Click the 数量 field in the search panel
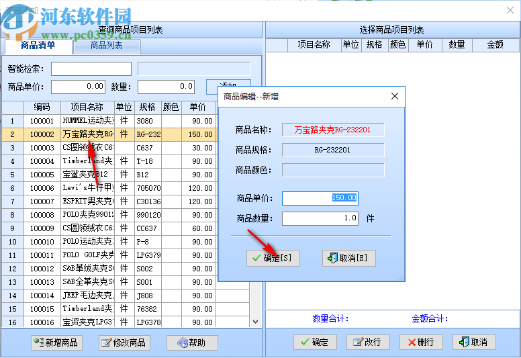The image size is (521, 358). pyautogui.click(x=166, y=87)
